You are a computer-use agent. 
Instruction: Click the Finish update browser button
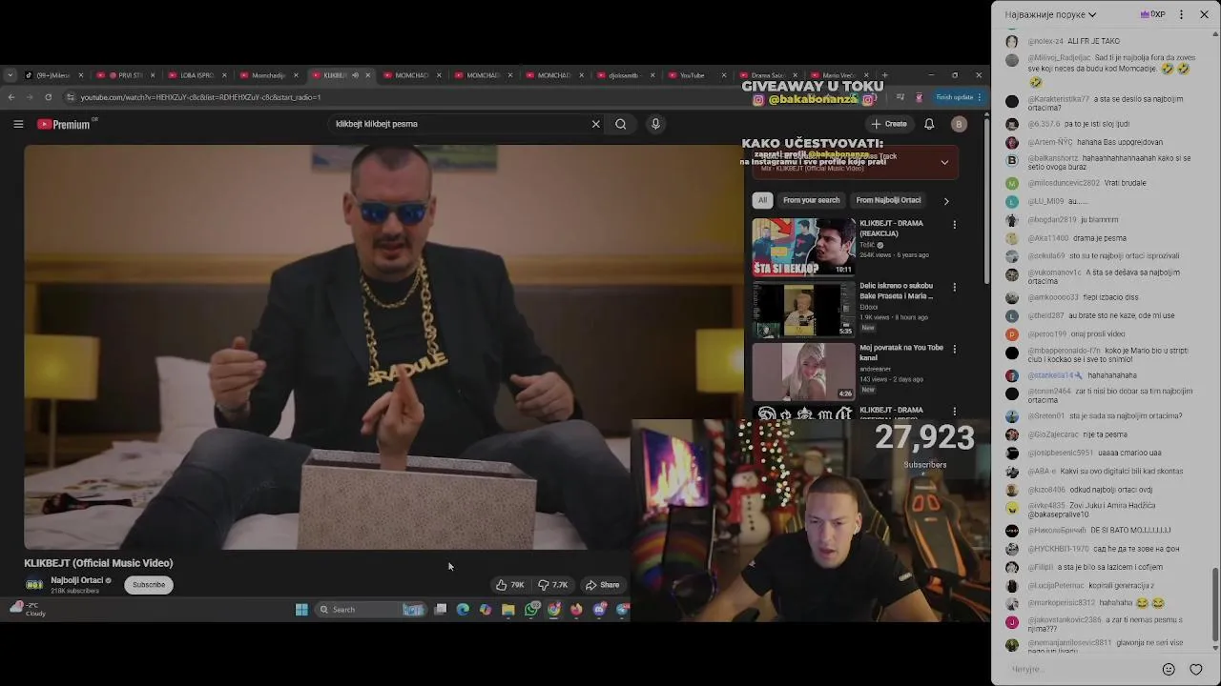(957, 97)
